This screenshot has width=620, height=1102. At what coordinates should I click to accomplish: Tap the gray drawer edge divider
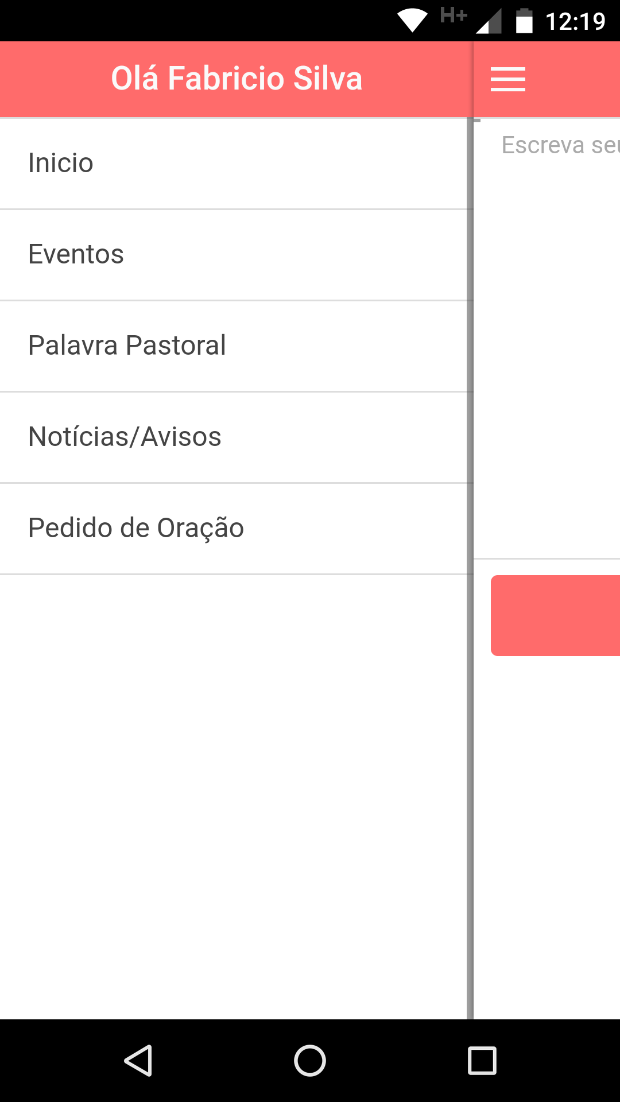click(470, 568)
